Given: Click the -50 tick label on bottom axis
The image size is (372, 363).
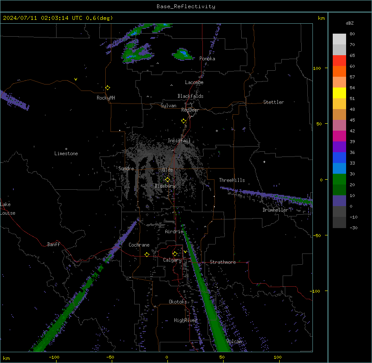Looking at the screenshot, I should (110, 357).
